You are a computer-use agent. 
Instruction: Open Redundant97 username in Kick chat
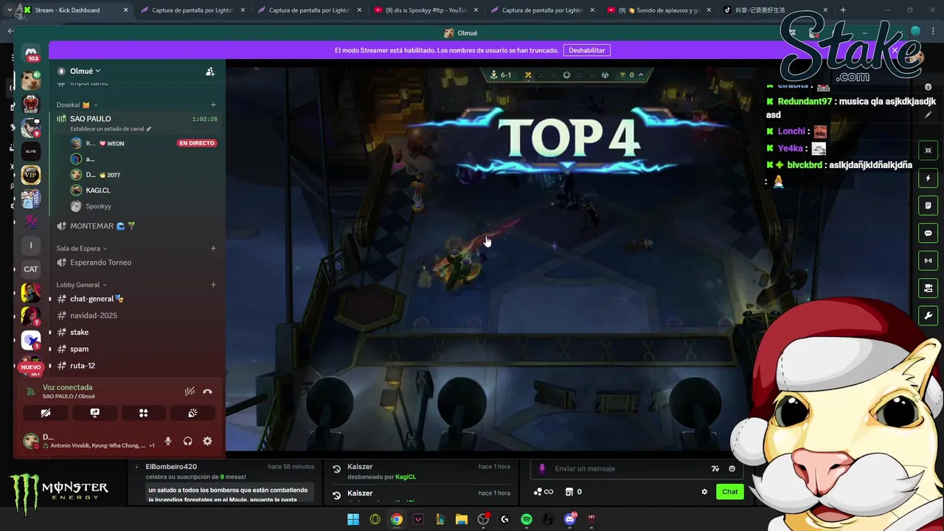[805, 102]
